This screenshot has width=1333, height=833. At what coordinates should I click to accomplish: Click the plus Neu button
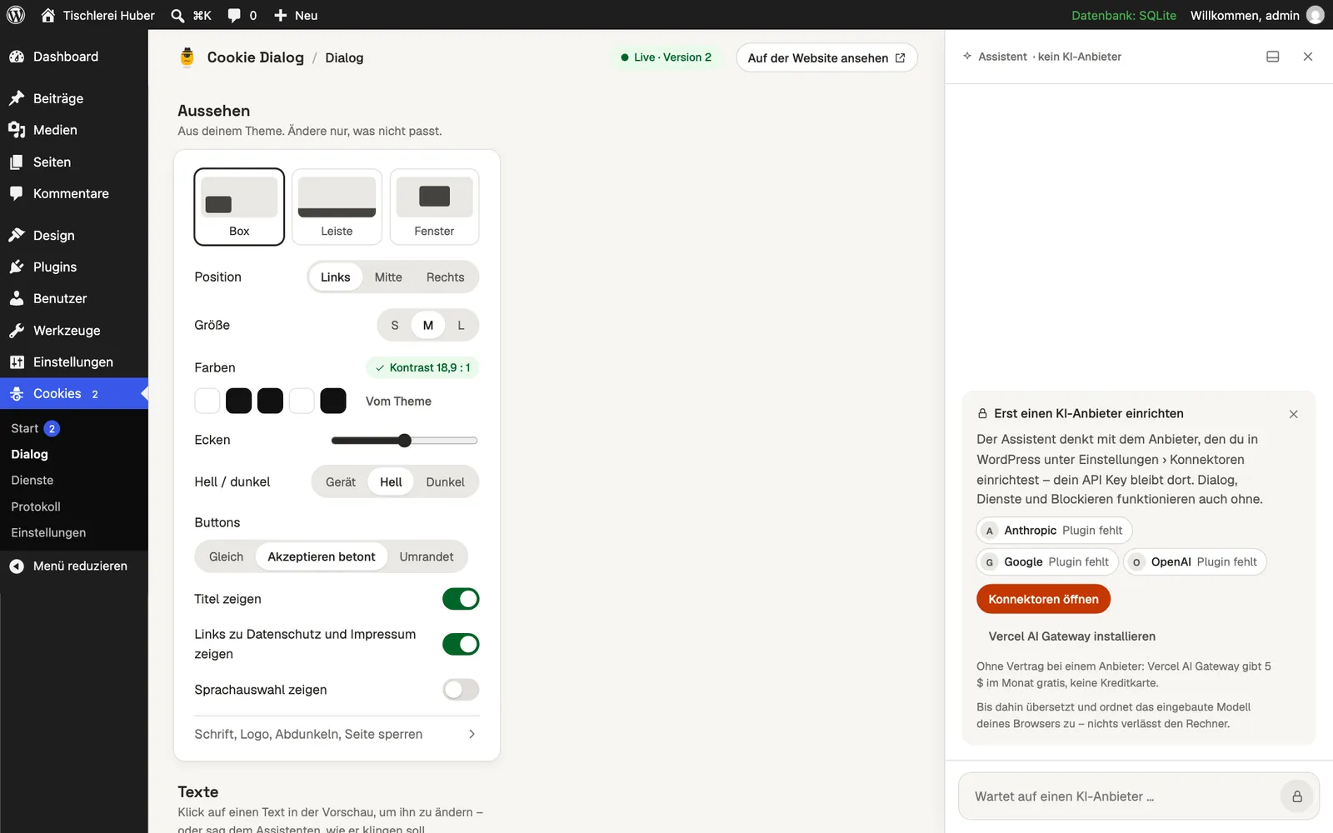tap(296, 15)
